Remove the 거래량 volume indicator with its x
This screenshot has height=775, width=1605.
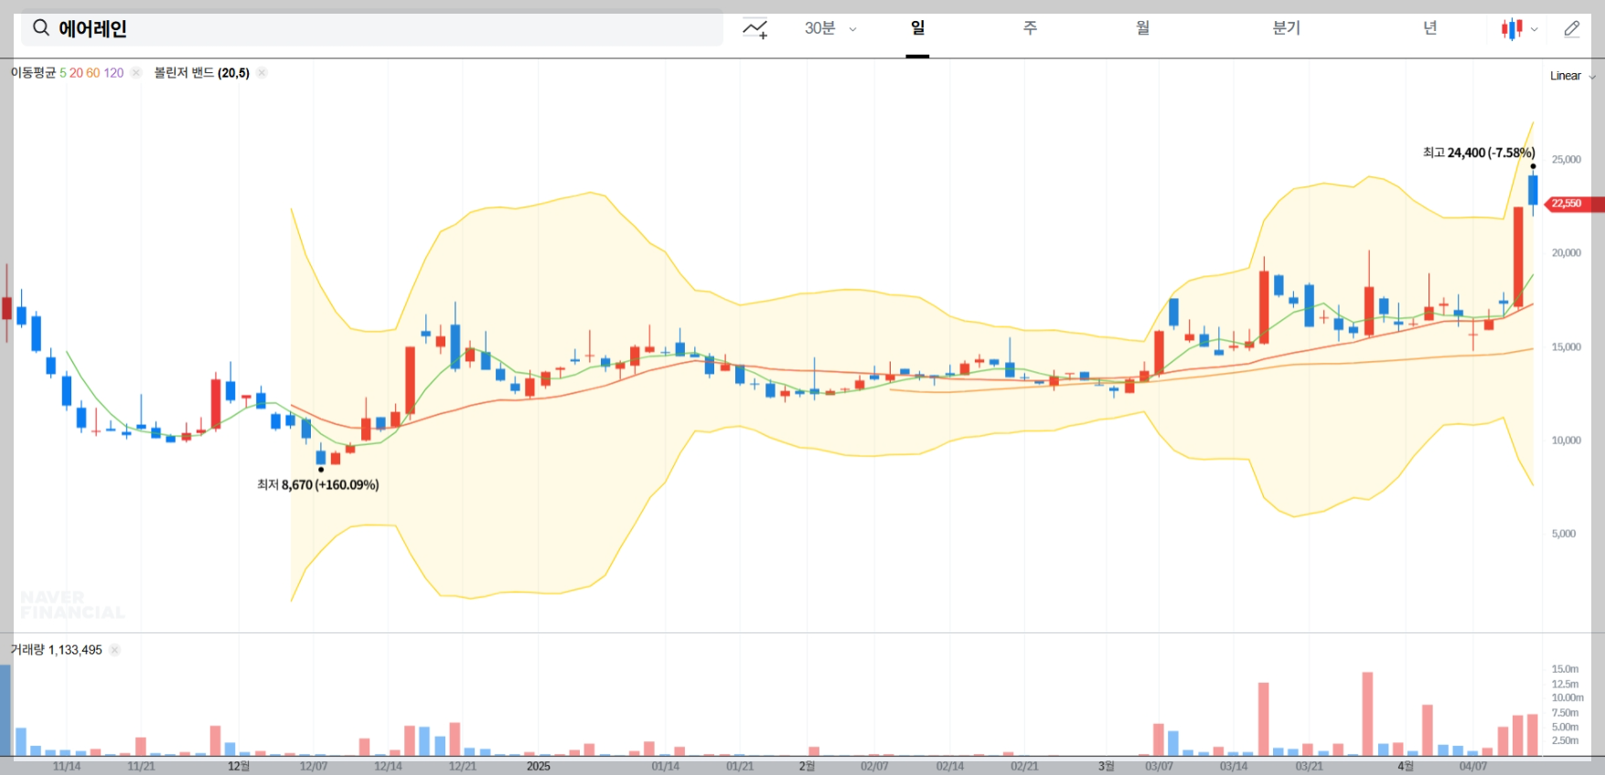[x=114, y=650]
